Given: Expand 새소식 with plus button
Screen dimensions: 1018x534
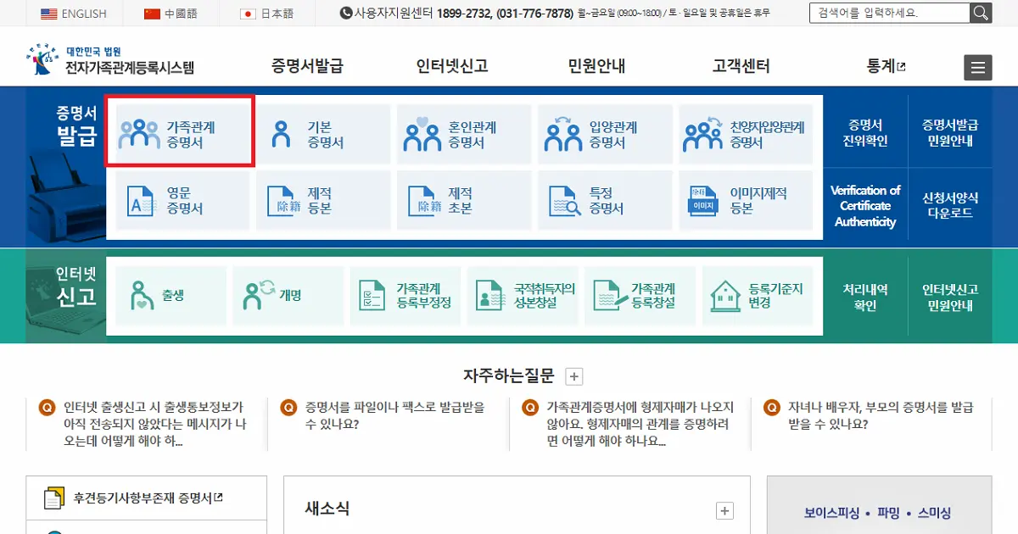Looking at the screenshot, I should [724, 510].
